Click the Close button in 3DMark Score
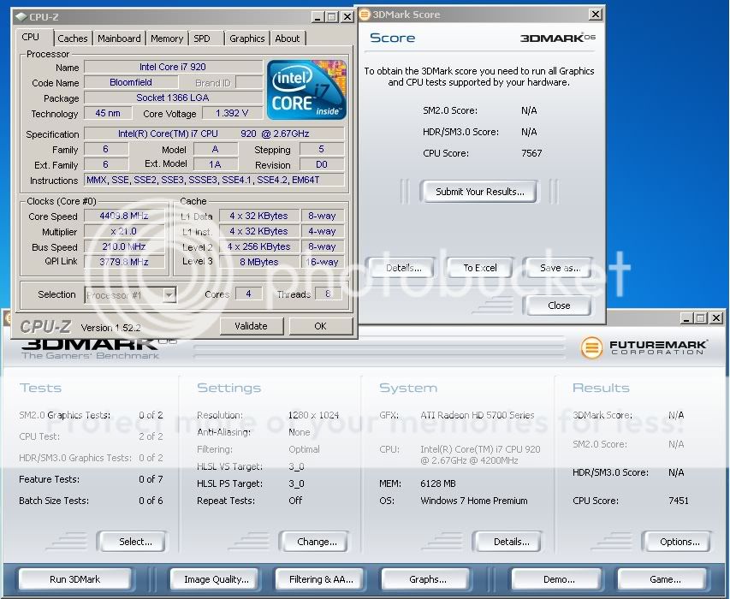This screenshot has width=730, height=599. coord(559,305)
